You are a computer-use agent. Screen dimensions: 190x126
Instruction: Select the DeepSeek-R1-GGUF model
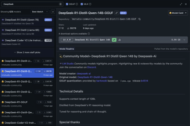(x=27, y=104)
